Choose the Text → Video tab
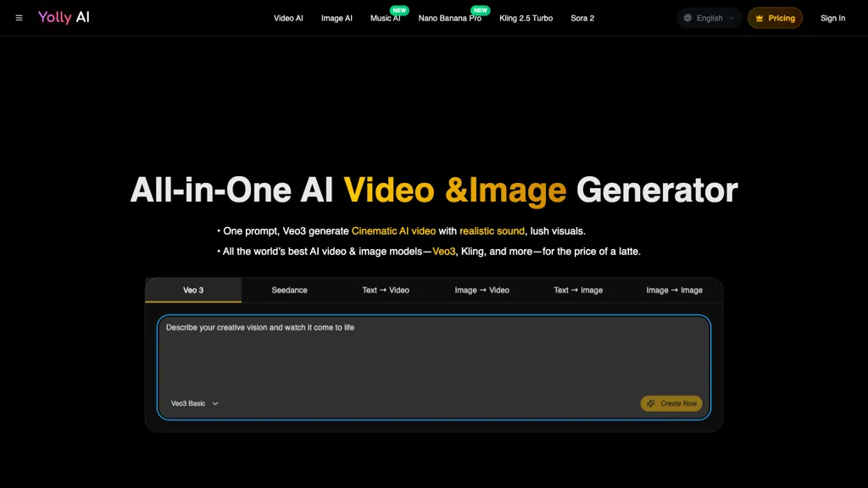Viewport: 868px width, 488px height. pyautogui.click(x=386, y=290)
